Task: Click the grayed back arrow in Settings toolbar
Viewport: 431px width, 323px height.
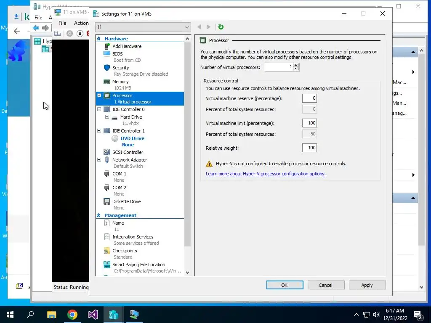Action: (x=199, y=27)
